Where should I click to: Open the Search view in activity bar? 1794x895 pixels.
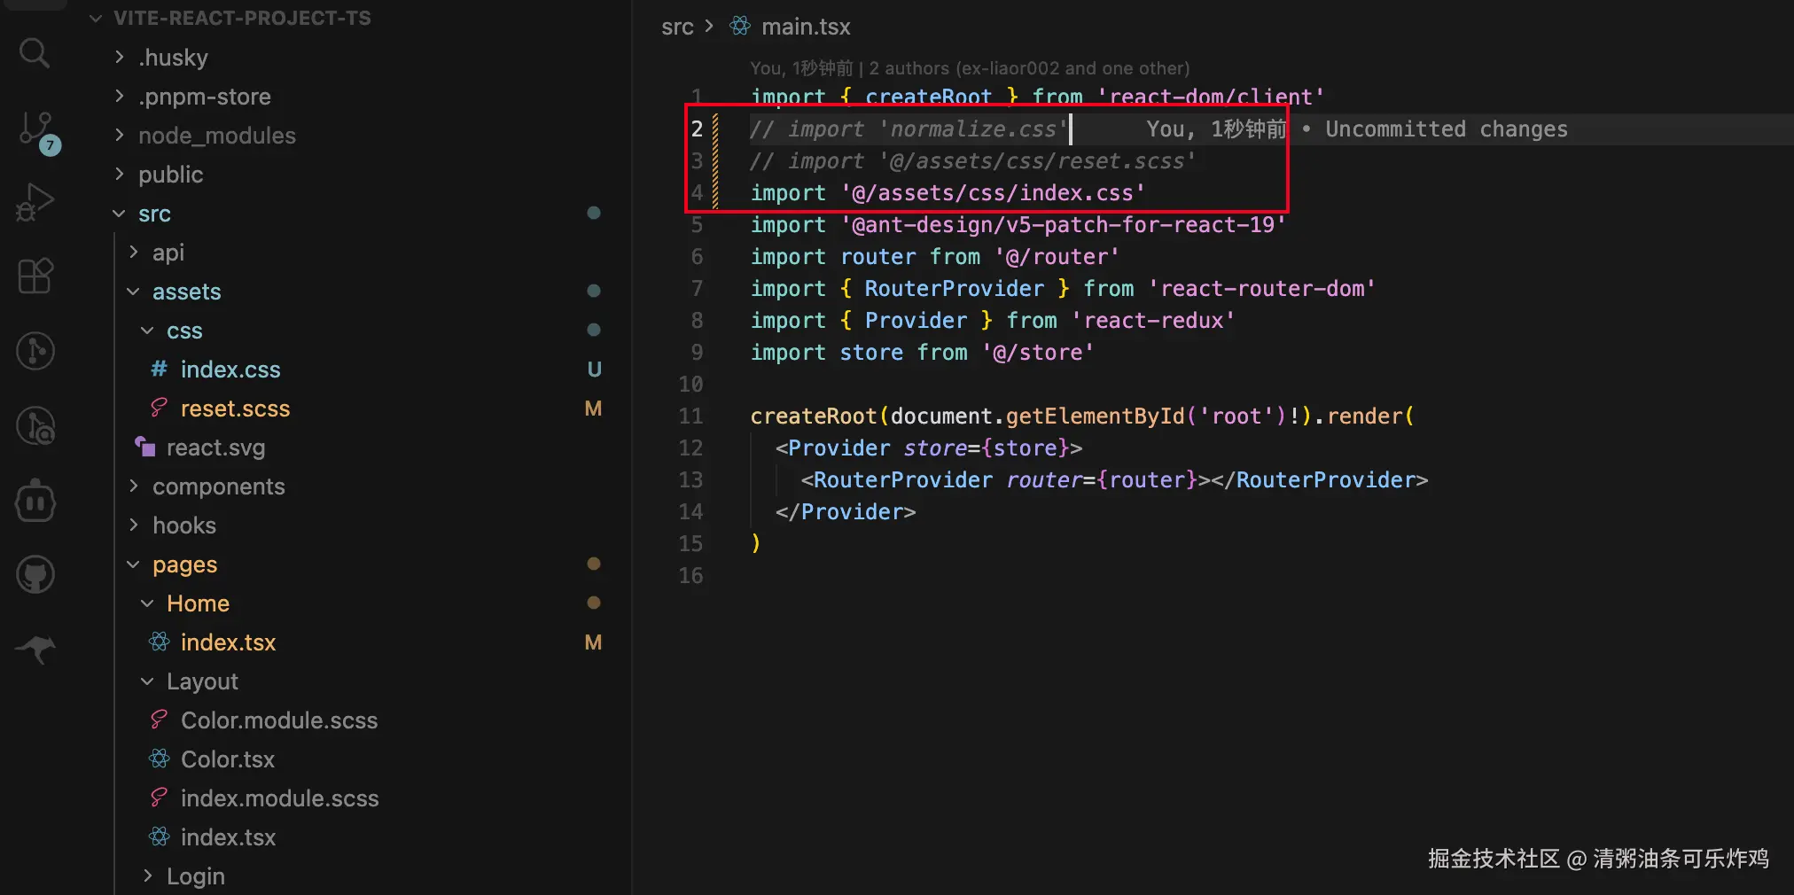coord(35,53)
